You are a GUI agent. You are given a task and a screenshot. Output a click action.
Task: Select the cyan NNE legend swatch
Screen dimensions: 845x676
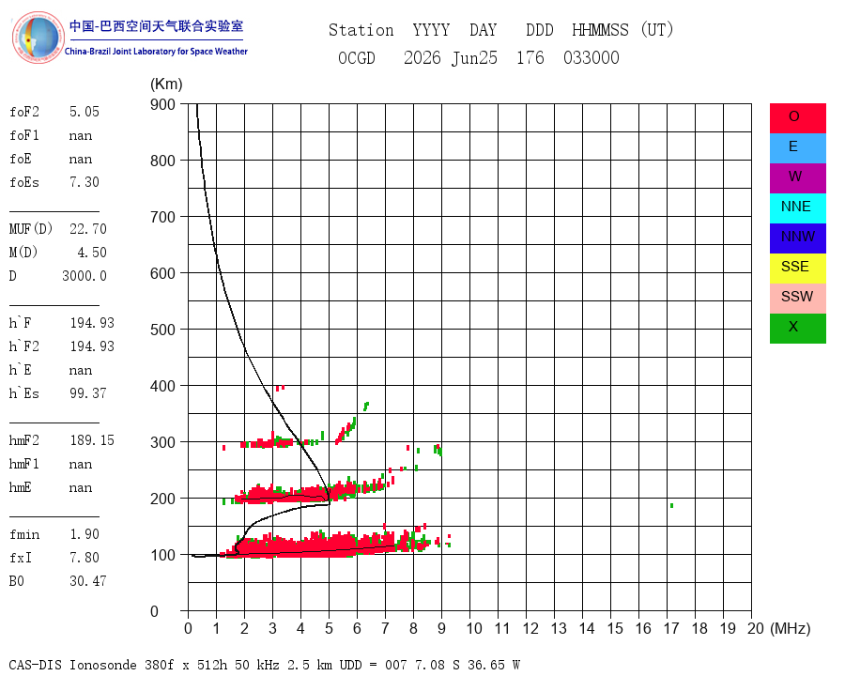point(797,208)
